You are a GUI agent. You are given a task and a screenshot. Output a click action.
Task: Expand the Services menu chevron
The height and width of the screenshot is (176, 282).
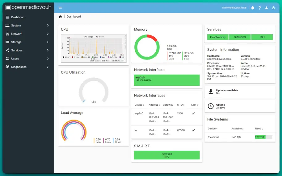[x=48, y=50]
